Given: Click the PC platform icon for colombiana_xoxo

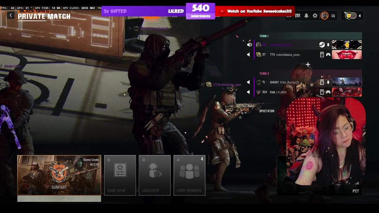Looking at the screenshot, I should tap(322, 55).
